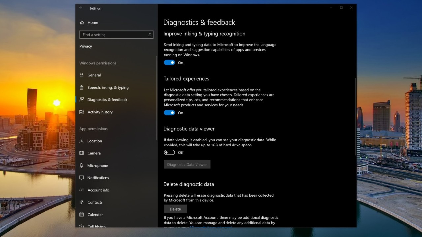Turn off Improve inking & typing recognition
Viewport: 422px width, 237px height.
tap(169, 63)
